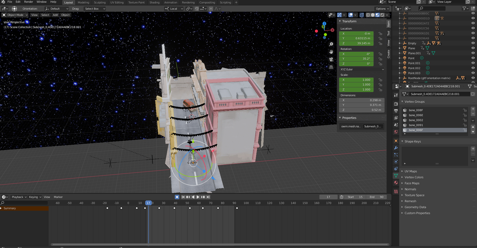Open the timeline Keying menu button
The width and height of the screenshot is (477, 248).
34,197
